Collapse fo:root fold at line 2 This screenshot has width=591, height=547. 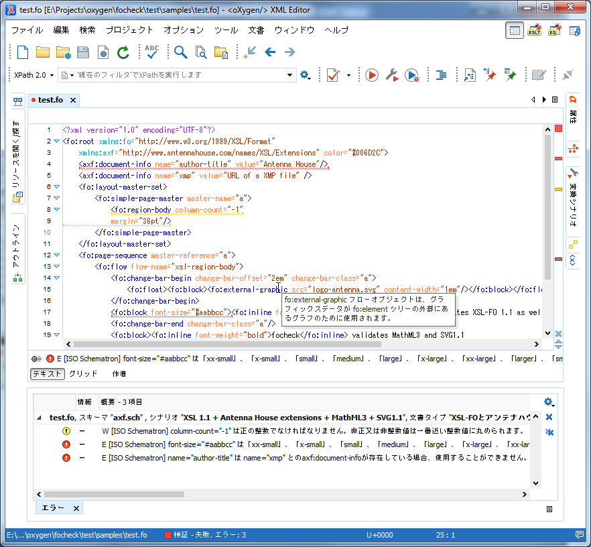[x=56, y=141]
